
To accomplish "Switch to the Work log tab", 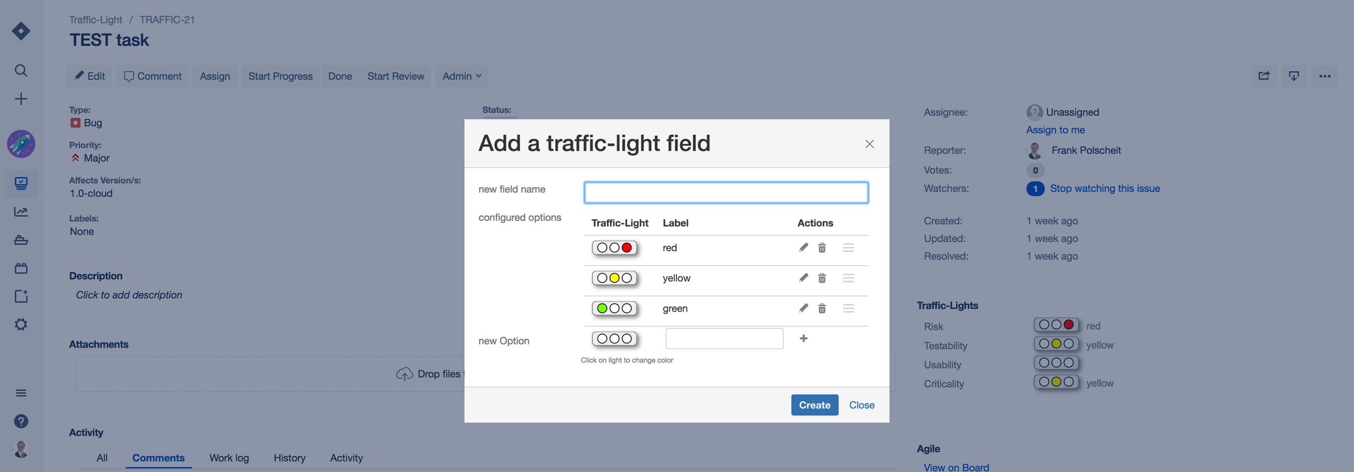I will 229,457.
